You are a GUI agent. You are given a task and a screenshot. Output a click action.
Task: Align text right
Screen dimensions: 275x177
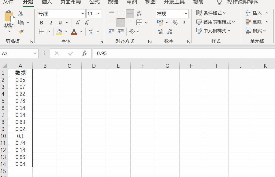(x=130, y=23)
